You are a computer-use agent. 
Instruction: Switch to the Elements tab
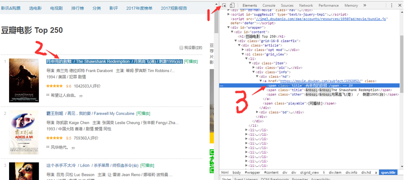249,5
